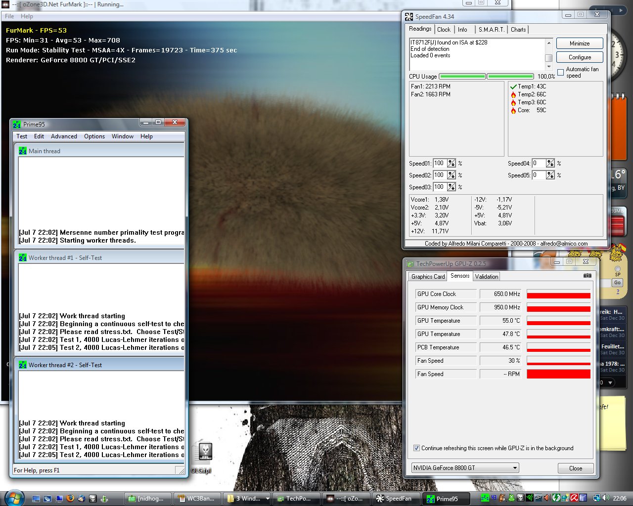Open Prime95 Window menu

coord(123,136)
